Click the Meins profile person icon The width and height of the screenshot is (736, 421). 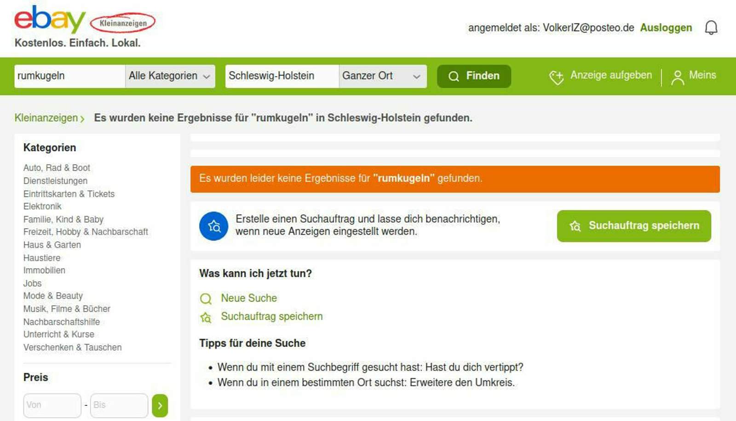point(677,77)
